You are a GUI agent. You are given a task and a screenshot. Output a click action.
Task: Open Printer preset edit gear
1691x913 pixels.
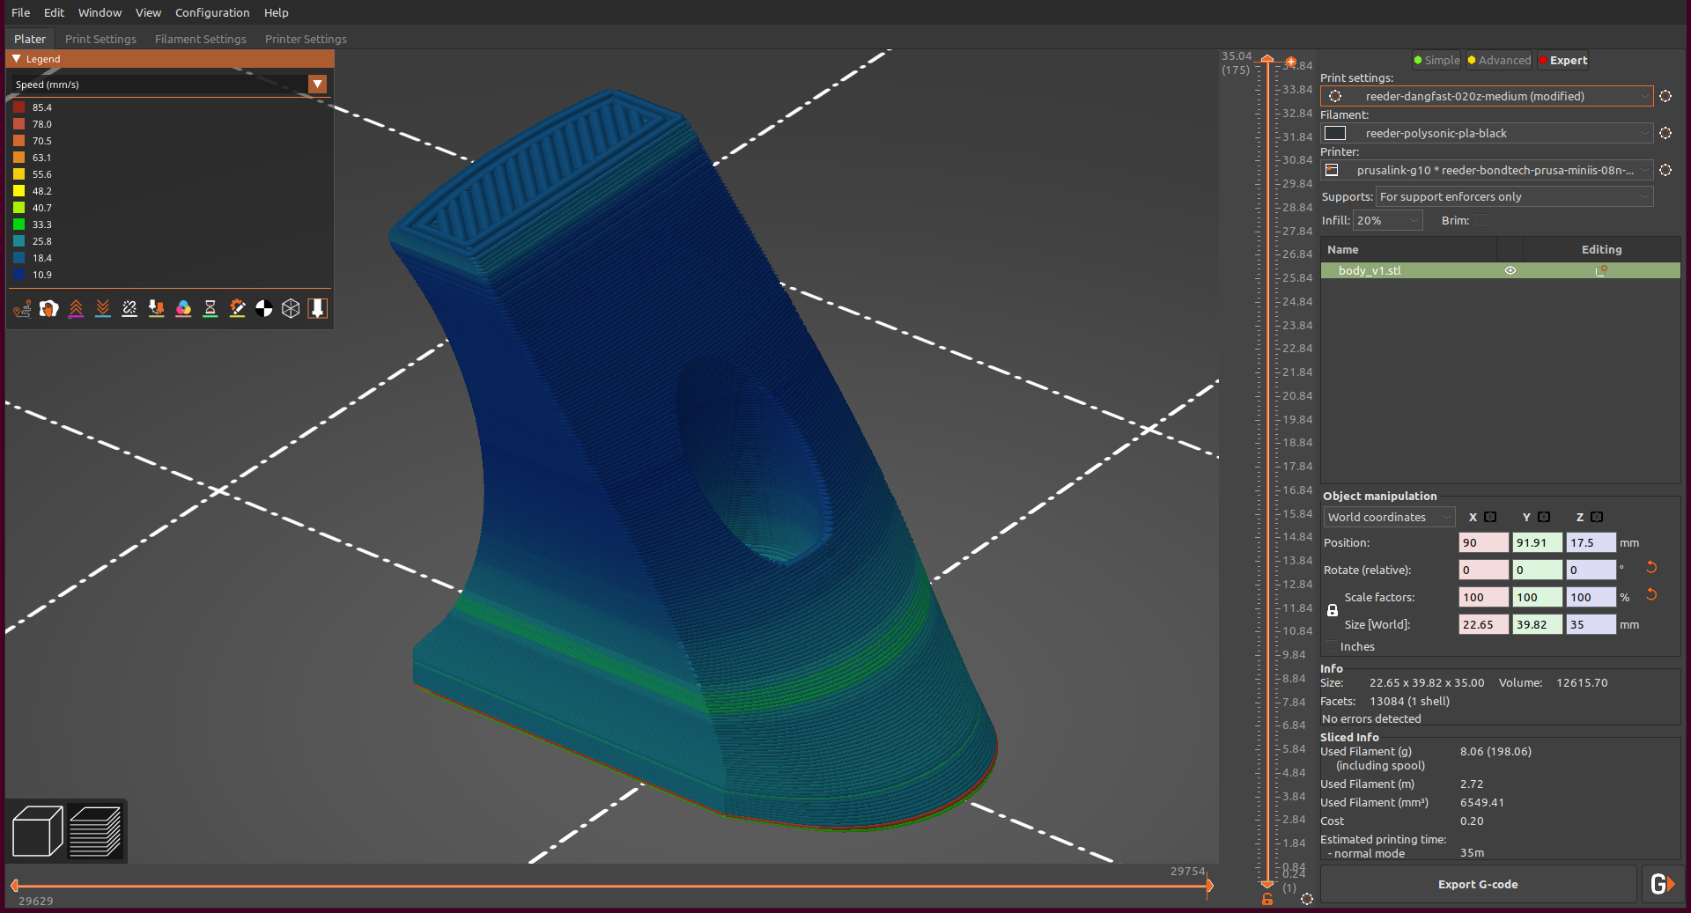click(1665, 170)
